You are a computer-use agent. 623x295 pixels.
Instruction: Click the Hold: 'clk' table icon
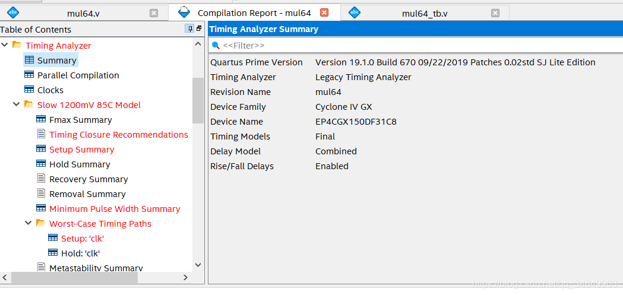53,253
